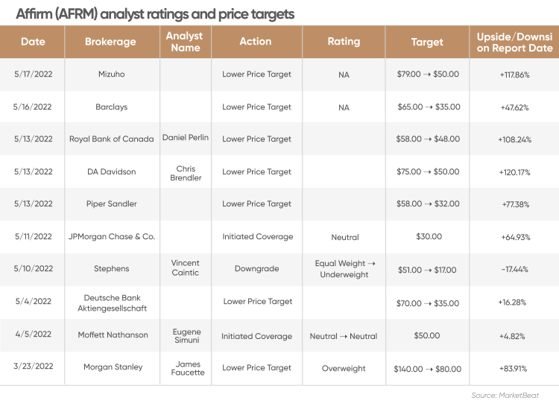The image size is (559, 409).
Task: Select JPMorgan Chase & Co. cell
Action: click(112, 237)
